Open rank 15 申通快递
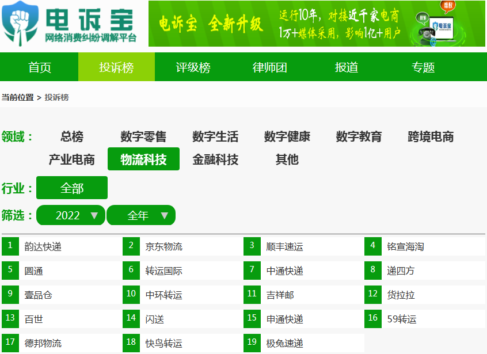The image size is (487, 354). (304, 319)
